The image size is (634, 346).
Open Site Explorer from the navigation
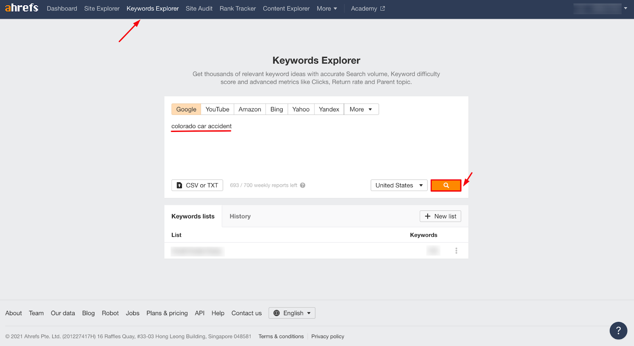[x=102, y=8]
